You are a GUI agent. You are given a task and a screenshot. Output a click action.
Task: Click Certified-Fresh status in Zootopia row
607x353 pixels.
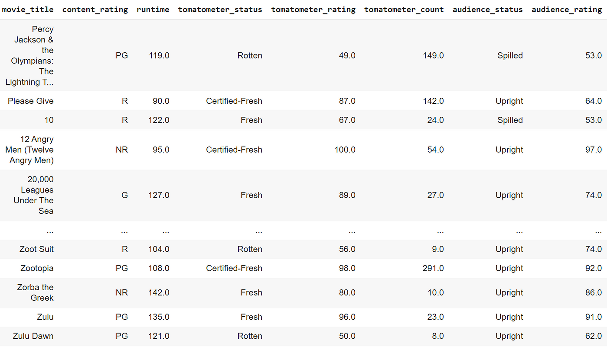tap(234, 268)
